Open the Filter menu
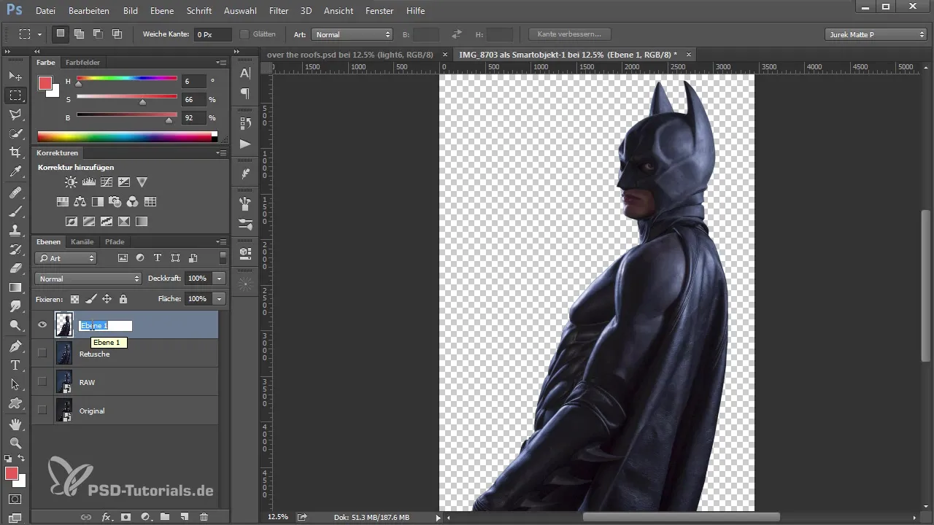Viewport: 934px width, 525px height. (278, 11)
